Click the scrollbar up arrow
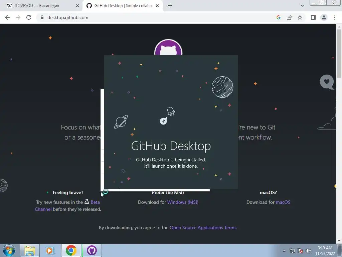Viewport: 342px width, 257px height. click(339, 26)
